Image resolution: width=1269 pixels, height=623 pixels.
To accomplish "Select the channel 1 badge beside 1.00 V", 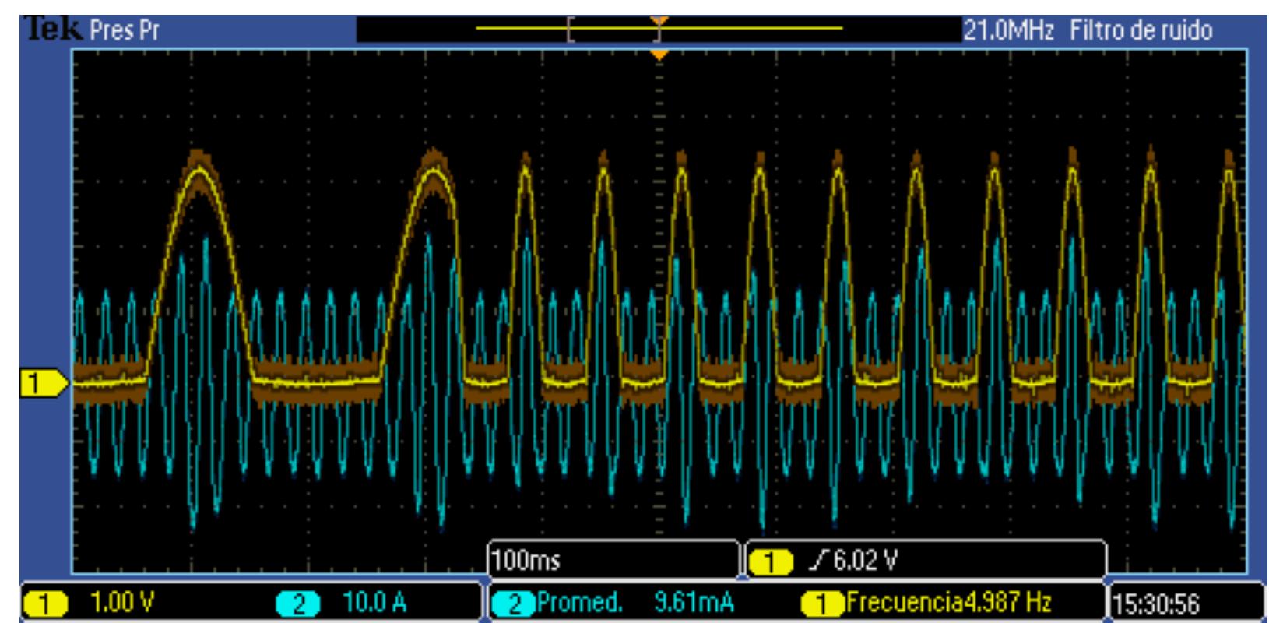I will coord(46,604).
